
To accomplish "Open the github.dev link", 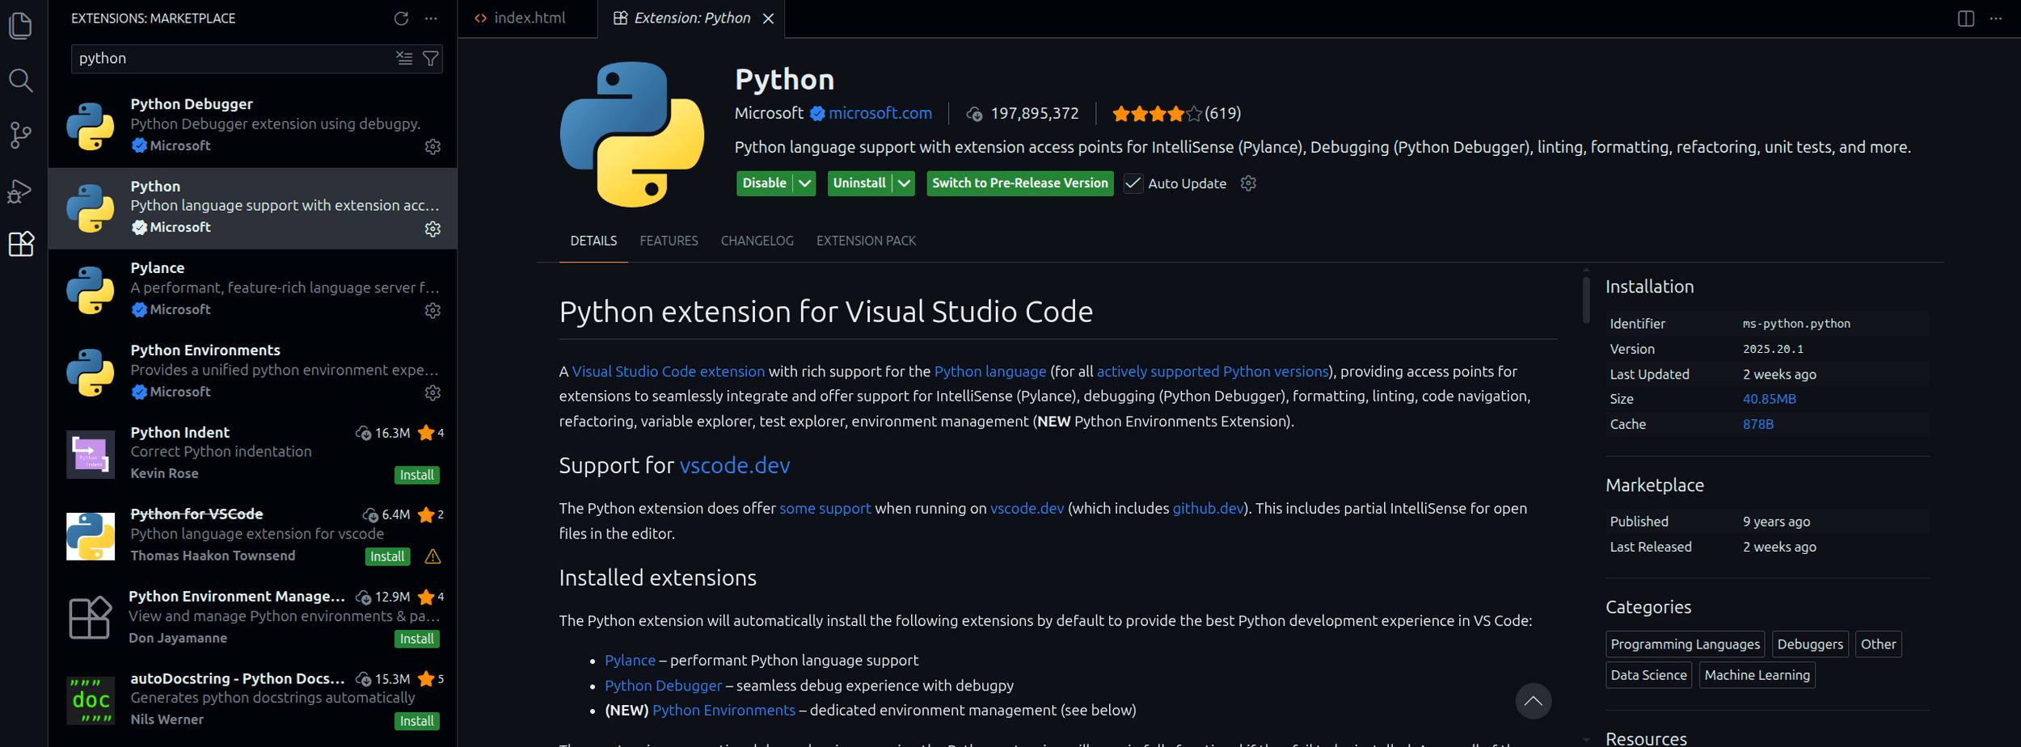I will point(1208,509).
